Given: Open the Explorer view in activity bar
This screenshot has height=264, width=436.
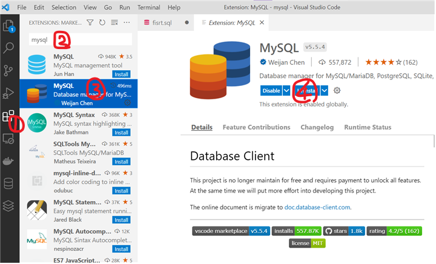Looking at the screenshot, I should [x=8, y=26].
